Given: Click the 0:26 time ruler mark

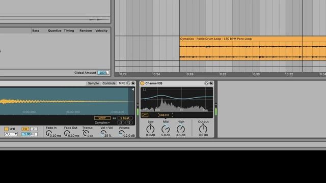Looking at the screenshot, I should (190, 74).
